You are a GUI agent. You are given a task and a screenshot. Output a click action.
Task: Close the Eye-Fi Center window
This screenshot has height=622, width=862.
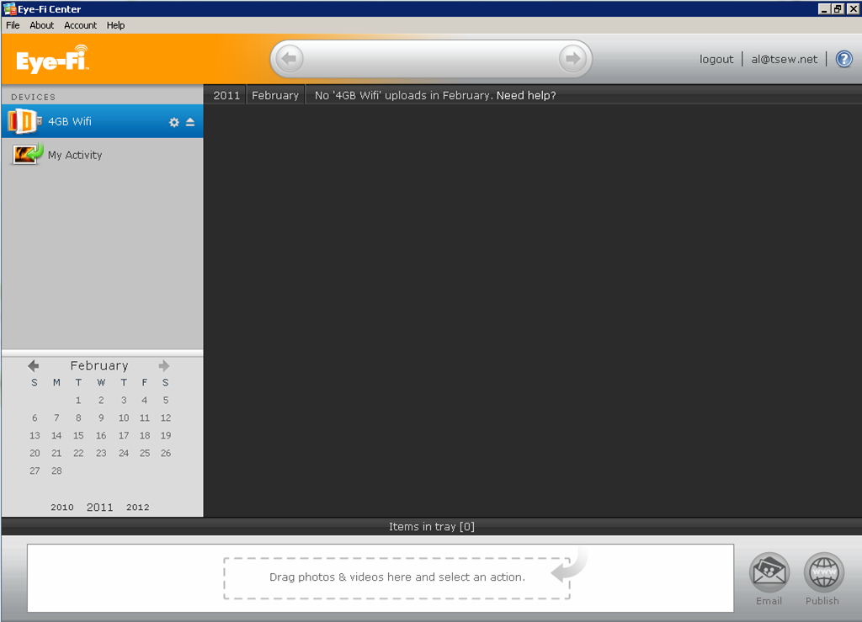click(852, 8)
